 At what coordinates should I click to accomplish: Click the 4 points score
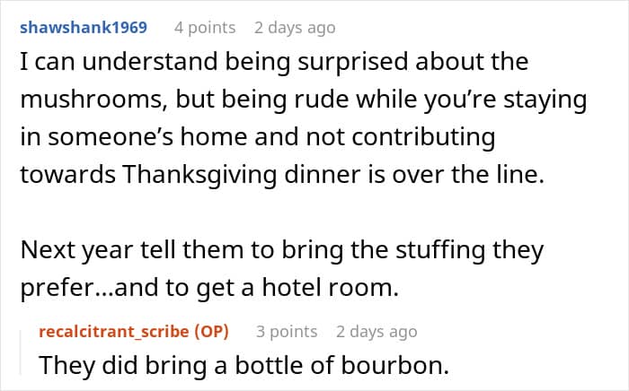click(205, 27)
